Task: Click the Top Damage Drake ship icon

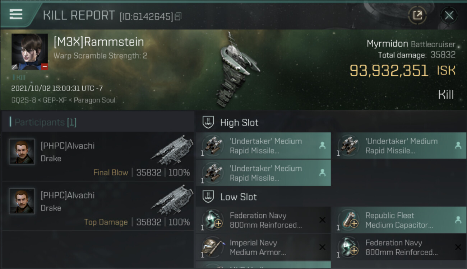Action: click(x=172, y=199)
